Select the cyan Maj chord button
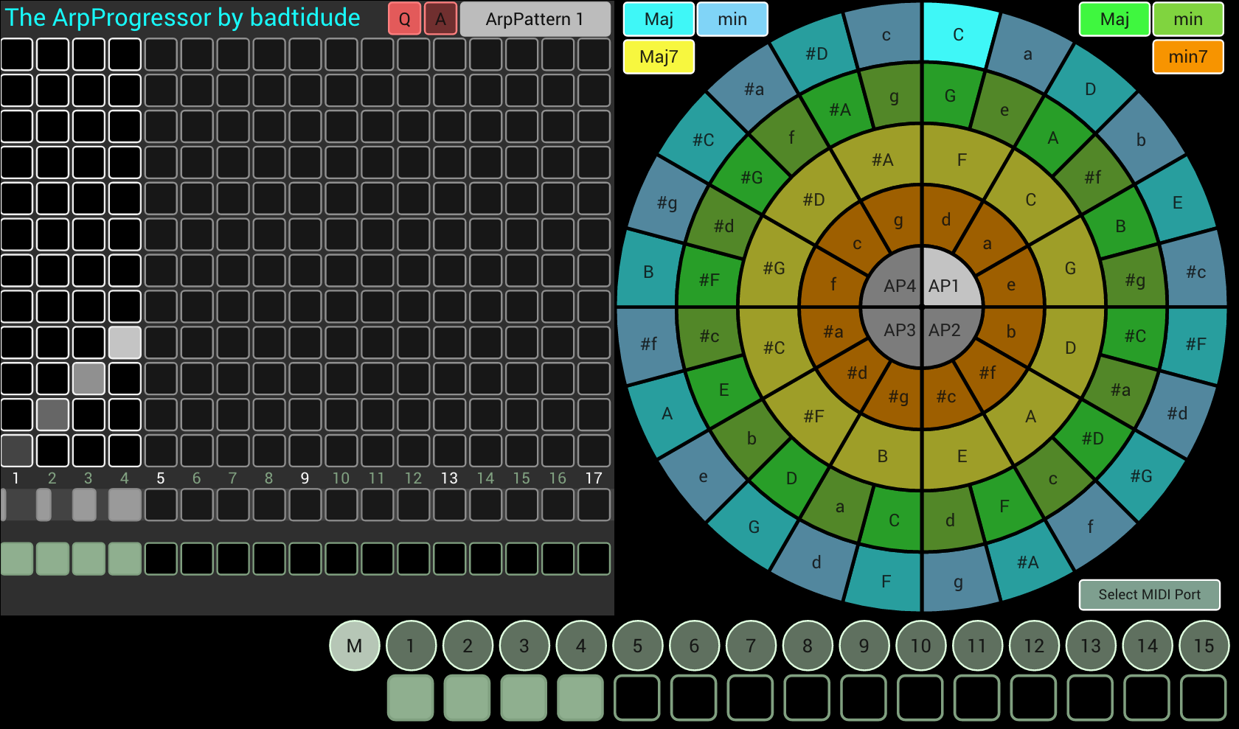Image resolution: width=1239 pixels, height=729 pixels. [659, 19]
